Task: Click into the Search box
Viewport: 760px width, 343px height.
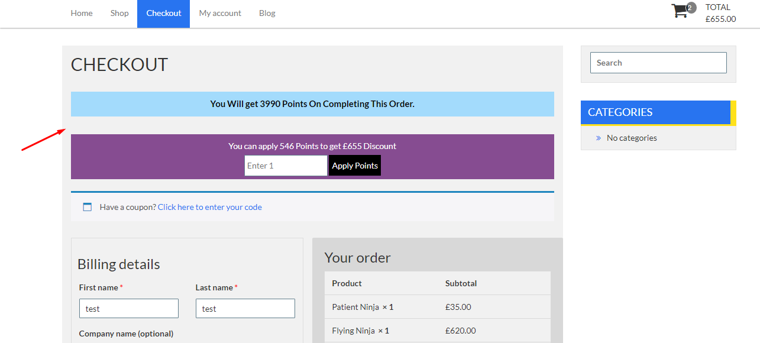Action: (658, 63)
